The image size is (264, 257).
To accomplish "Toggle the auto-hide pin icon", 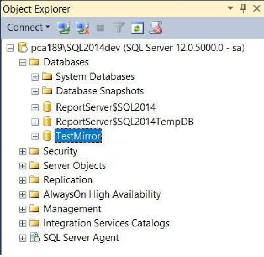I will pos(243,8).
